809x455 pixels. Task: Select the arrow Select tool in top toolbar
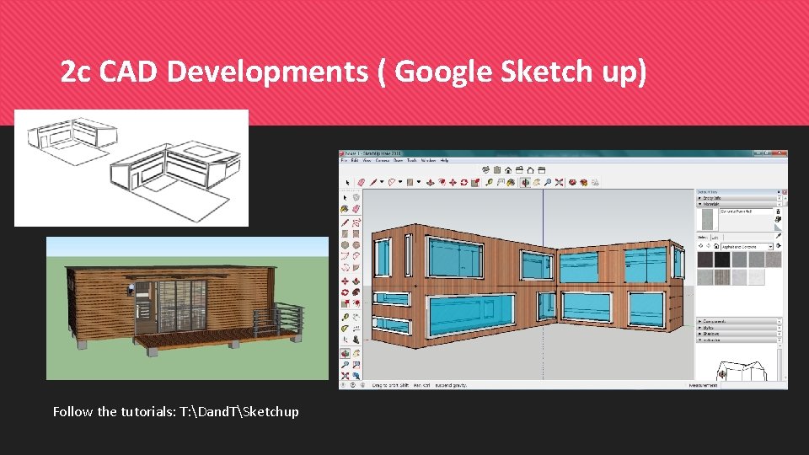(348, 183)
